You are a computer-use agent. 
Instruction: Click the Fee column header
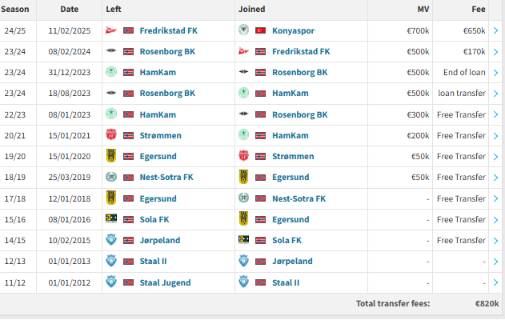[x=479, y=10]
